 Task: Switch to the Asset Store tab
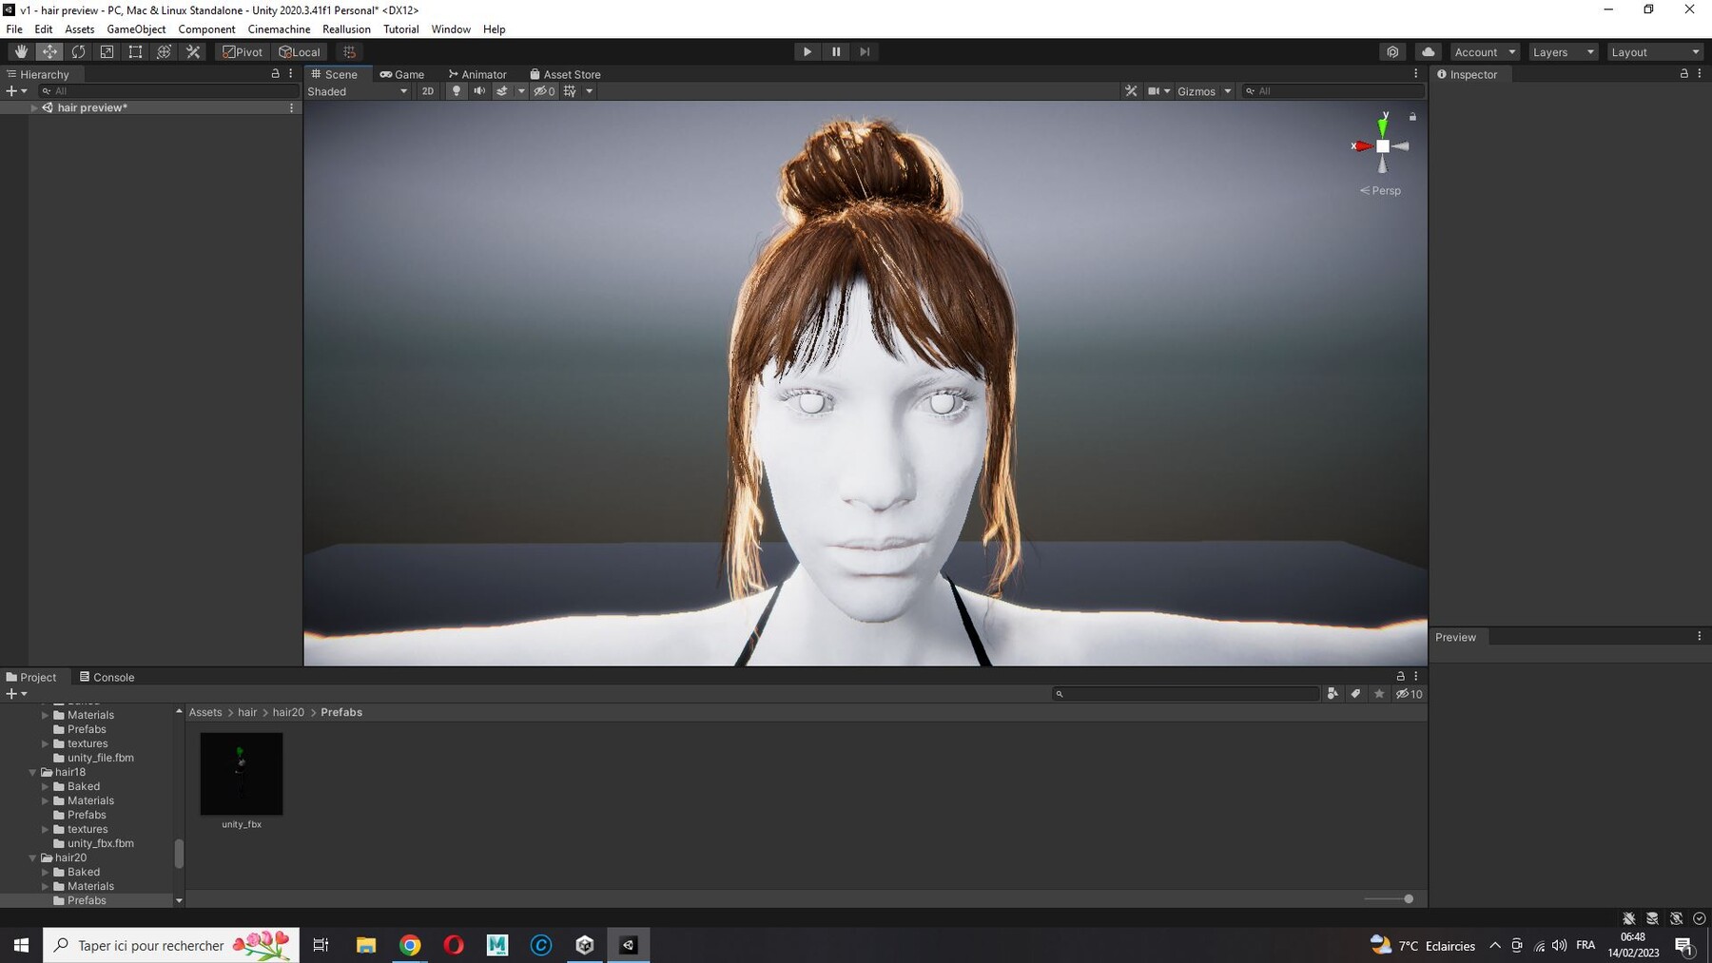(x=565, y=74)
